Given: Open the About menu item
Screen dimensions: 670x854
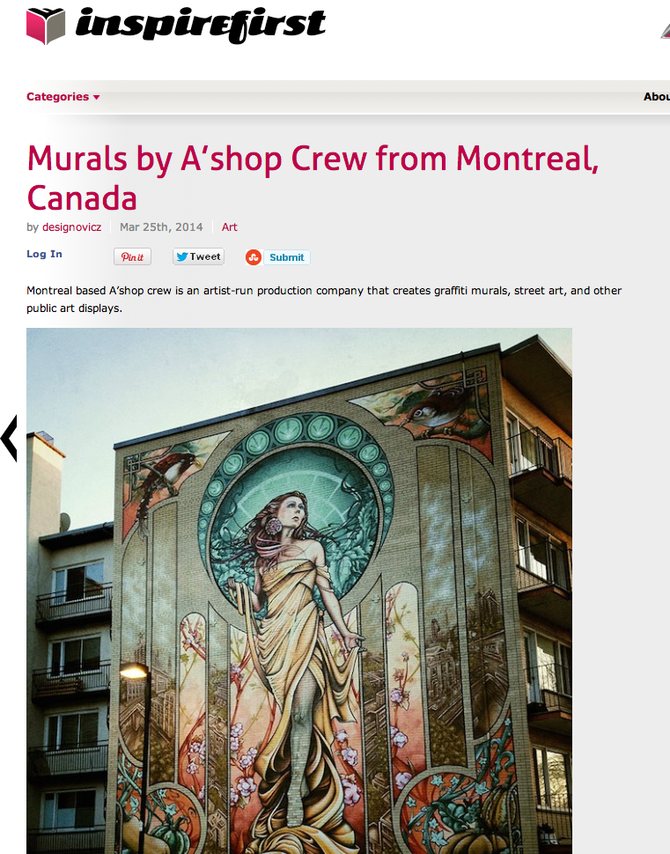Looking at the screenshot, I should click(657, 97).
